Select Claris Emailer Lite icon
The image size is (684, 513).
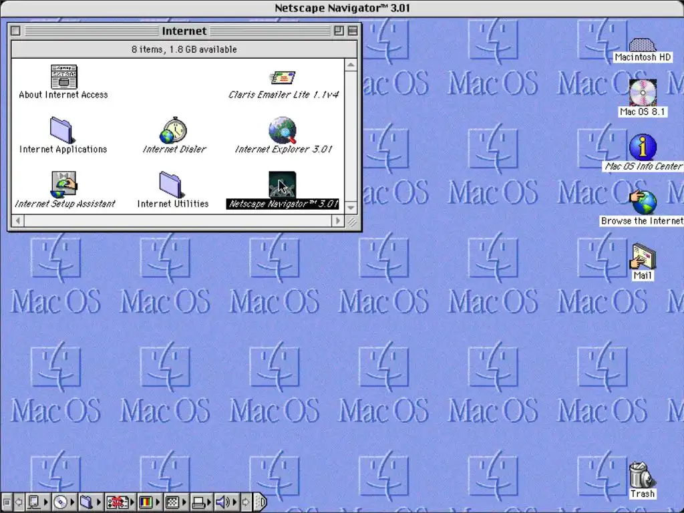click(x=283, y=78)
